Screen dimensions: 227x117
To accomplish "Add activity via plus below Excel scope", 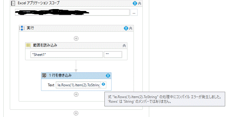I will (x=76, y=113).
